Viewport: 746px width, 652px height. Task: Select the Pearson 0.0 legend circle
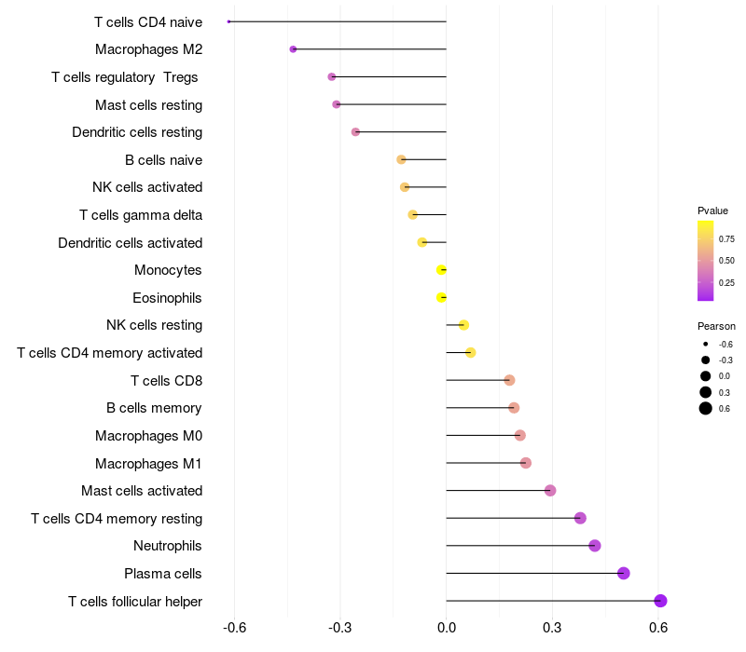pyautogui.click(x=705, y=376)
